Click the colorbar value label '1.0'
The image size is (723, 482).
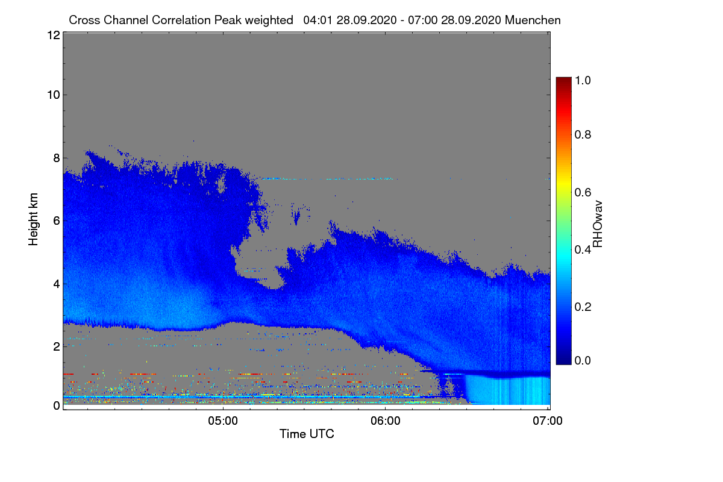(583, 80)
